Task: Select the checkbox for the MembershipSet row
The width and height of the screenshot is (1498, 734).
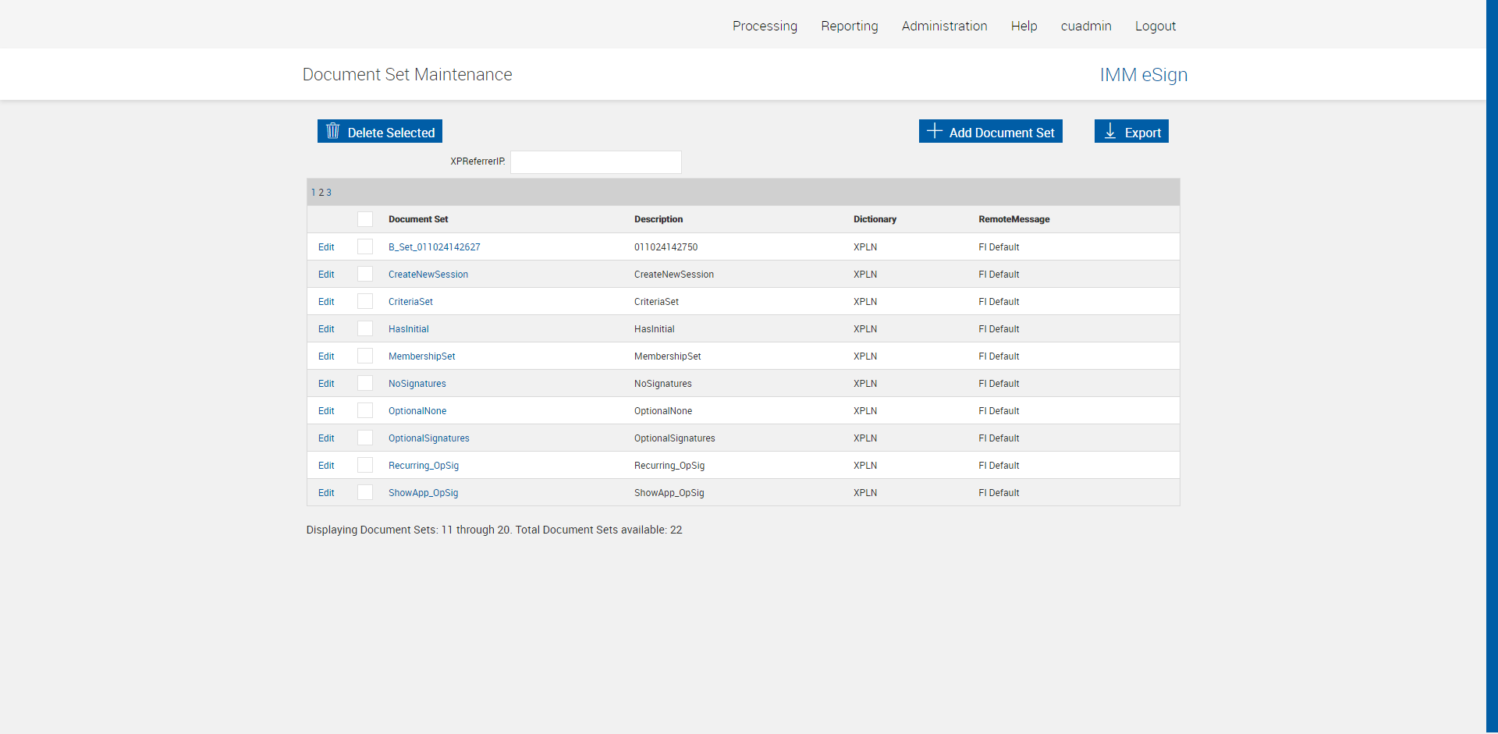Action: click(x=364, y=356)
